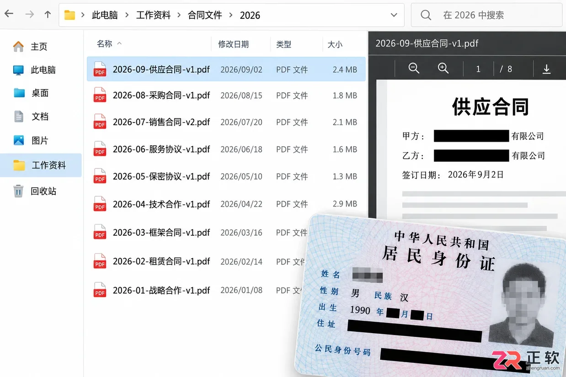
Task: Select the 2026 breadcrumb segment
Action: [250, 15]
